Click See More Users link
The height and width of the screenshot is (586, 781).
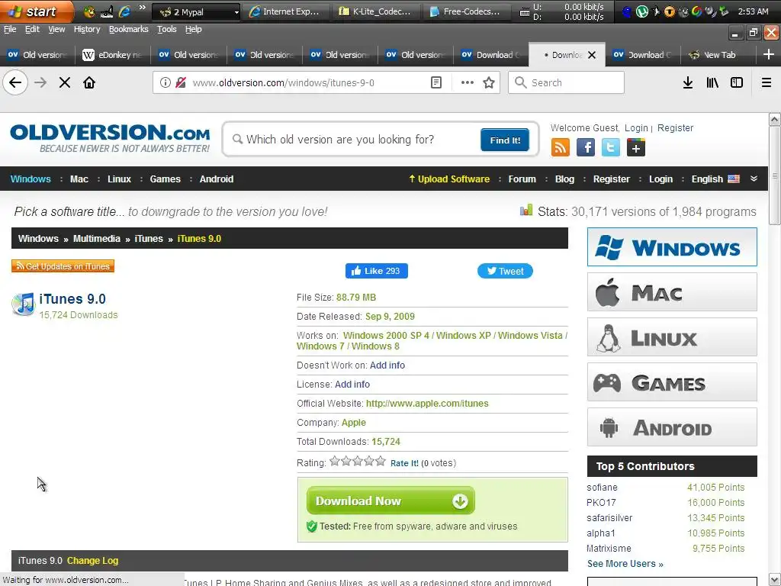pos(625,564)
